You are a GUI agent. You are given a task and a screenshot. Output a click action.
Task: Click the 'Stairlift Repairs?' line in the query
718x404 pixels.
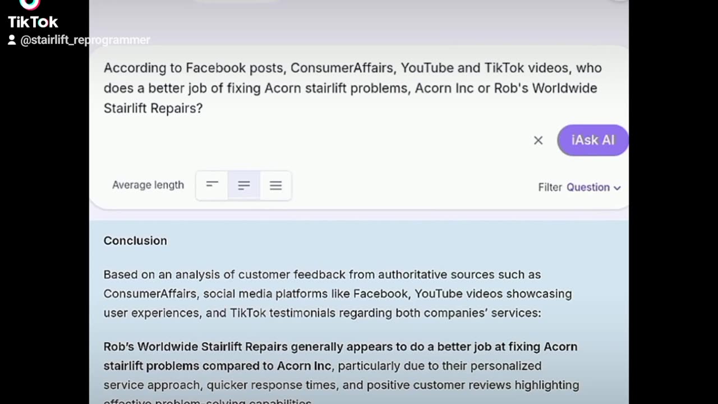tap(153, 108)
